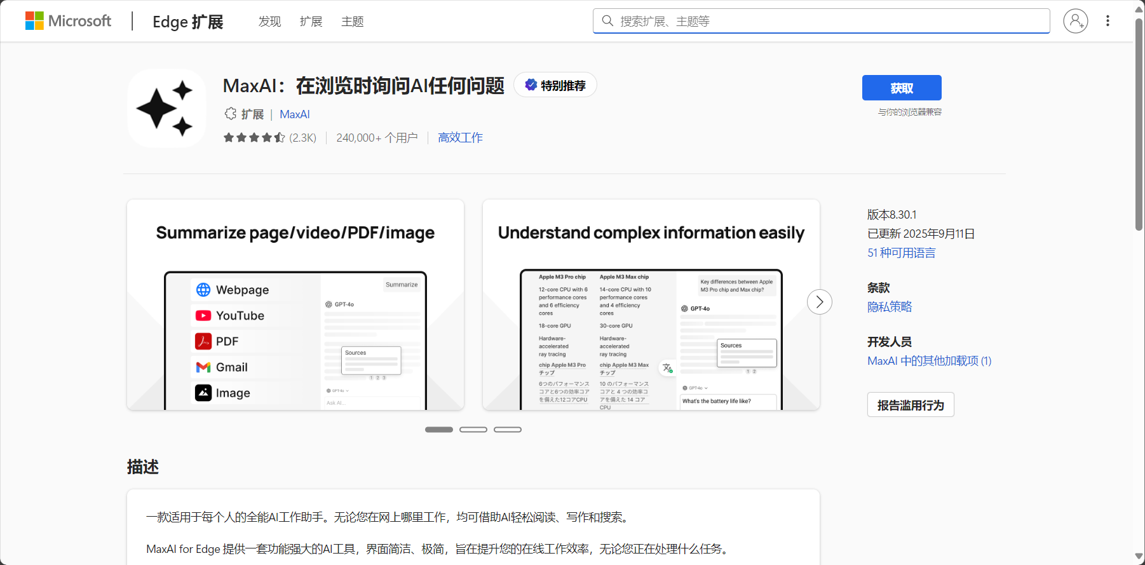Click the next screenshot arrow

coord(820,302)
